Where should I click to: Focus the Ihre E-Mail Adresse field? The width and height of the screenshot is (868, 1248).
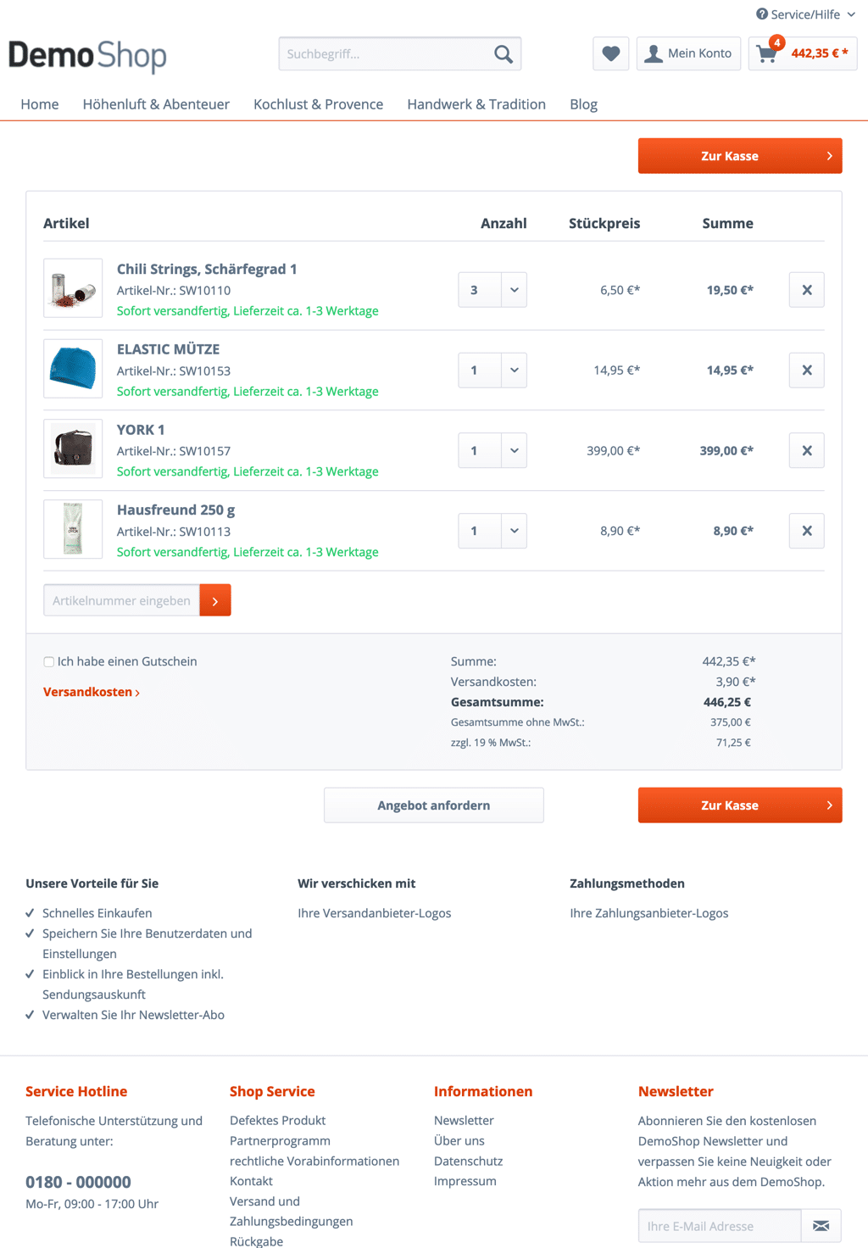(720, 1226)
